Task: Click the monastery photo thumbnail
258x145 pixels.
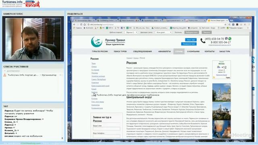Action: click(x=221, y=111)
